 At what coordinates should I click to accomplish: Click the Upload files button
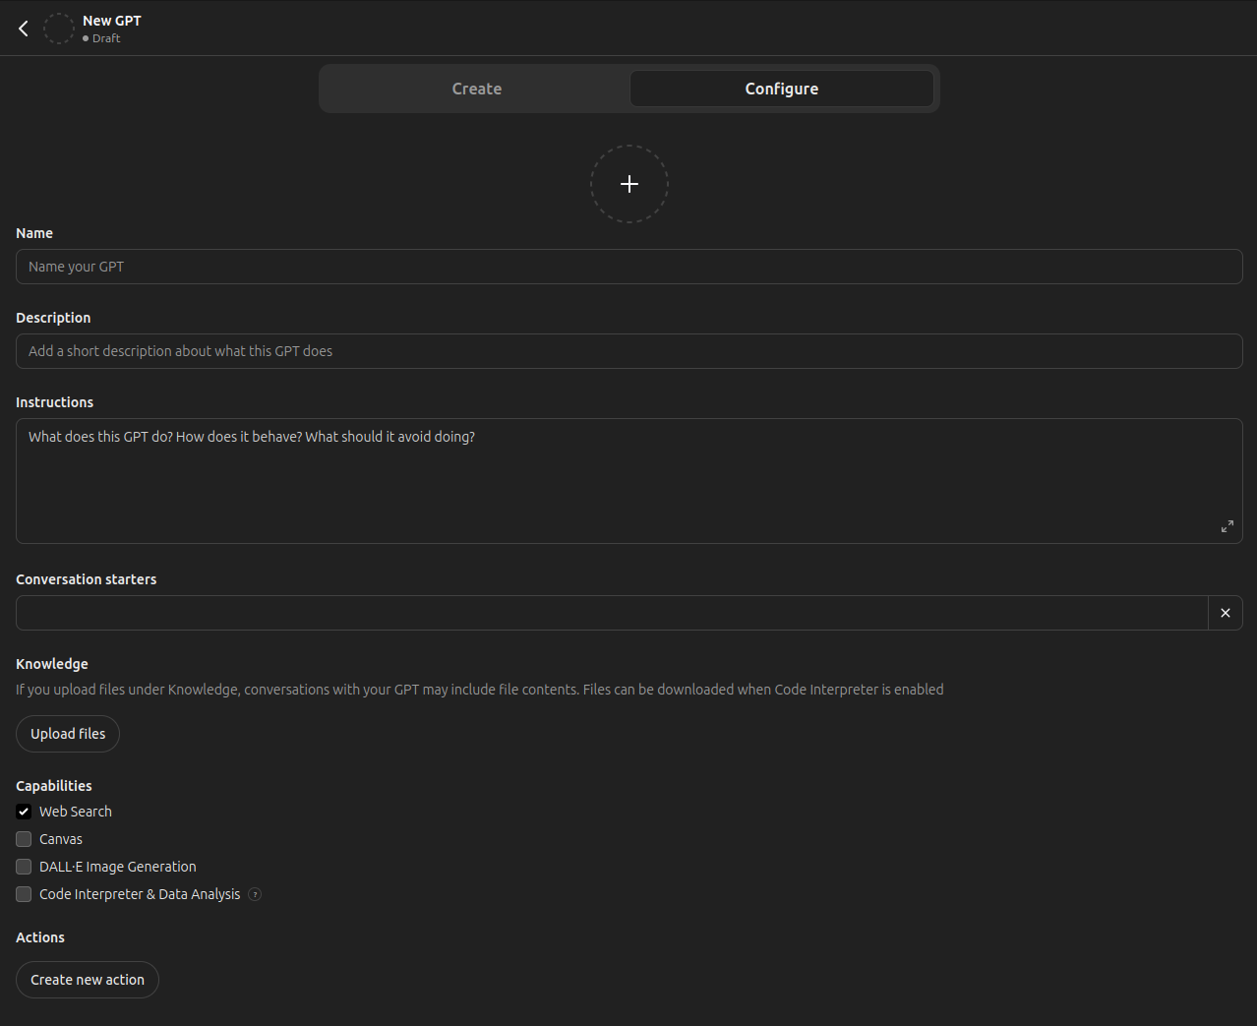pos(68,734)
